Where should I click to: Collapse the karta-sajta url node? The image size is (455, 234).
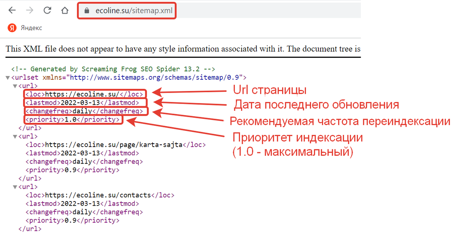coord(14,136)
